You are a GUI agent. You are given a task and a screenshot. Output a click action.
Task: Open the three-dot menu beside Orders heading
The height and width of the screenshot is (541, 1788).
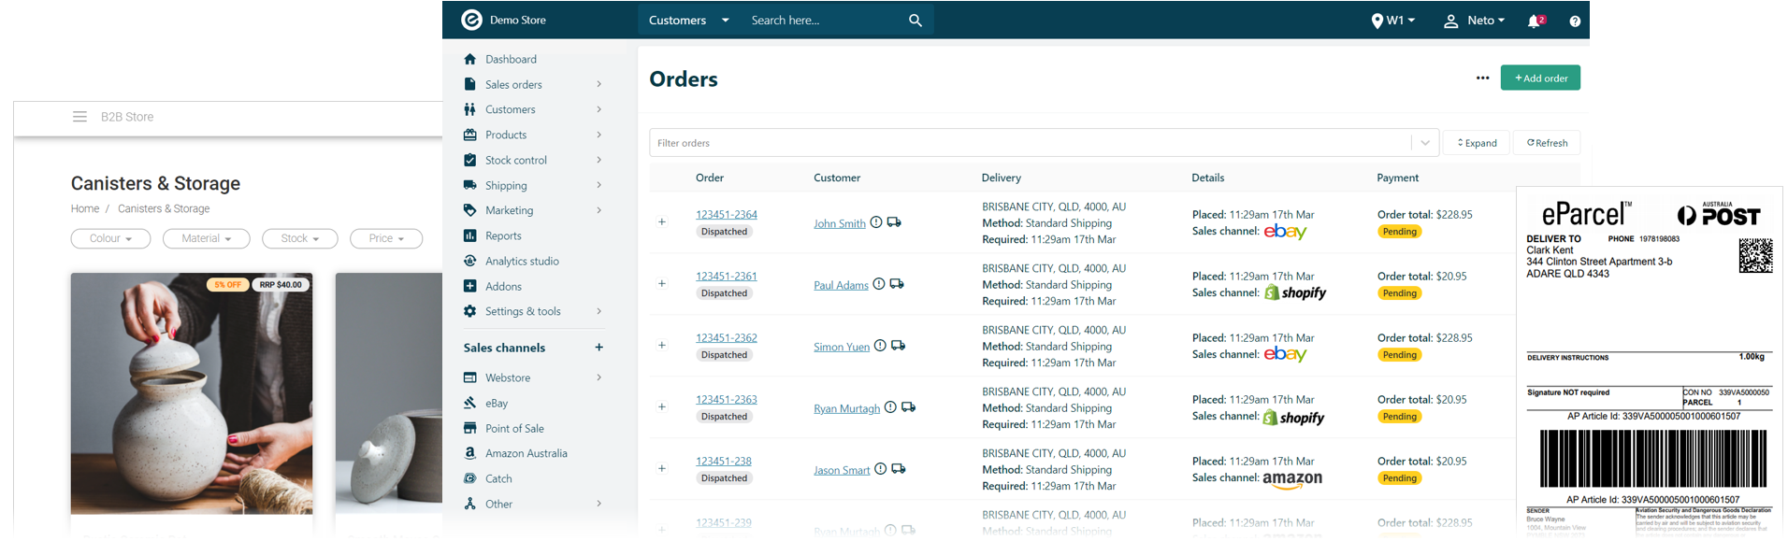(1482, 78)
